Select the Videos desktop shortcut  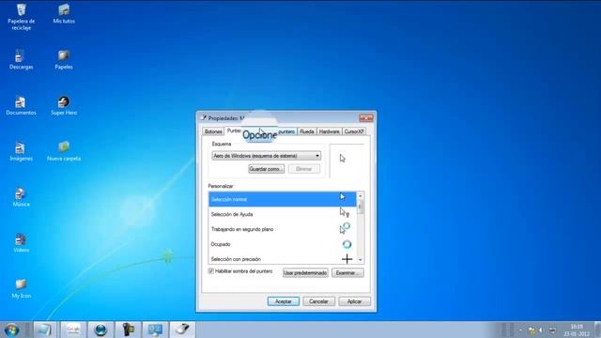21,242
